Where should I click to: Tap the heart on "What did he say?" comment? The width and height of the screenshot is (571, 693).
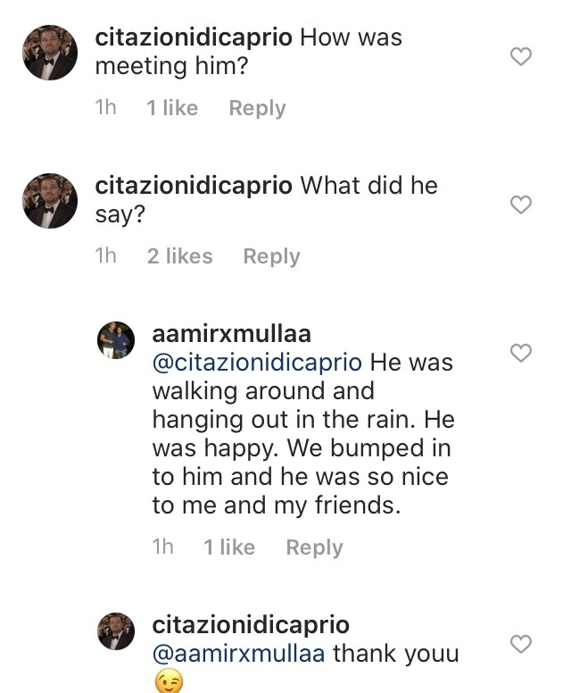click(x=520, y=205)
